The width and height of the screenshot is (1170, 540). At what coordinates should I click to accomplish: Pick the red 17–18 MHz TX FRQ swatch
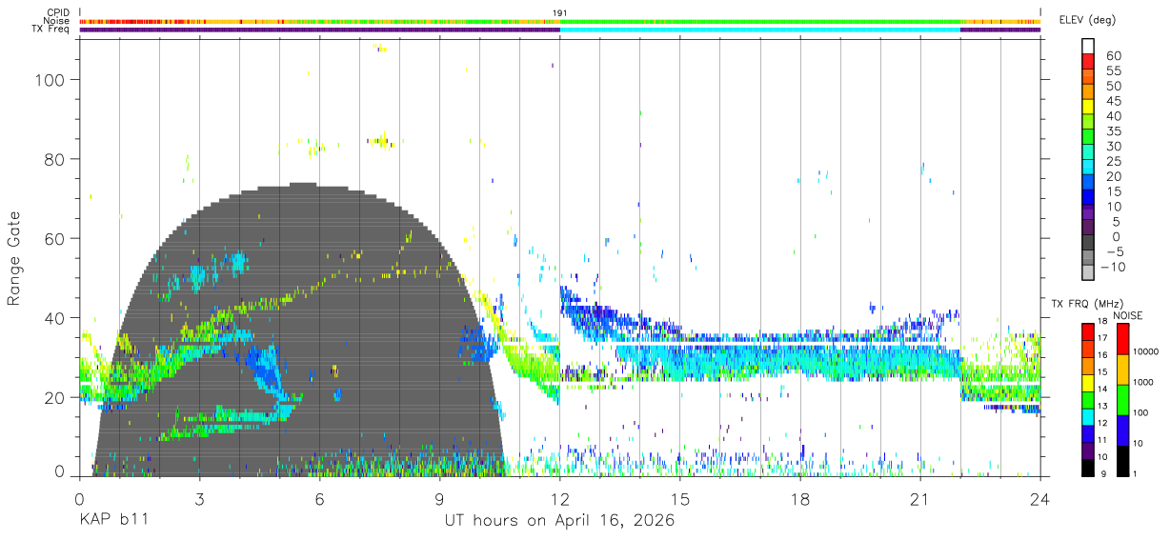click(1089, 331)
